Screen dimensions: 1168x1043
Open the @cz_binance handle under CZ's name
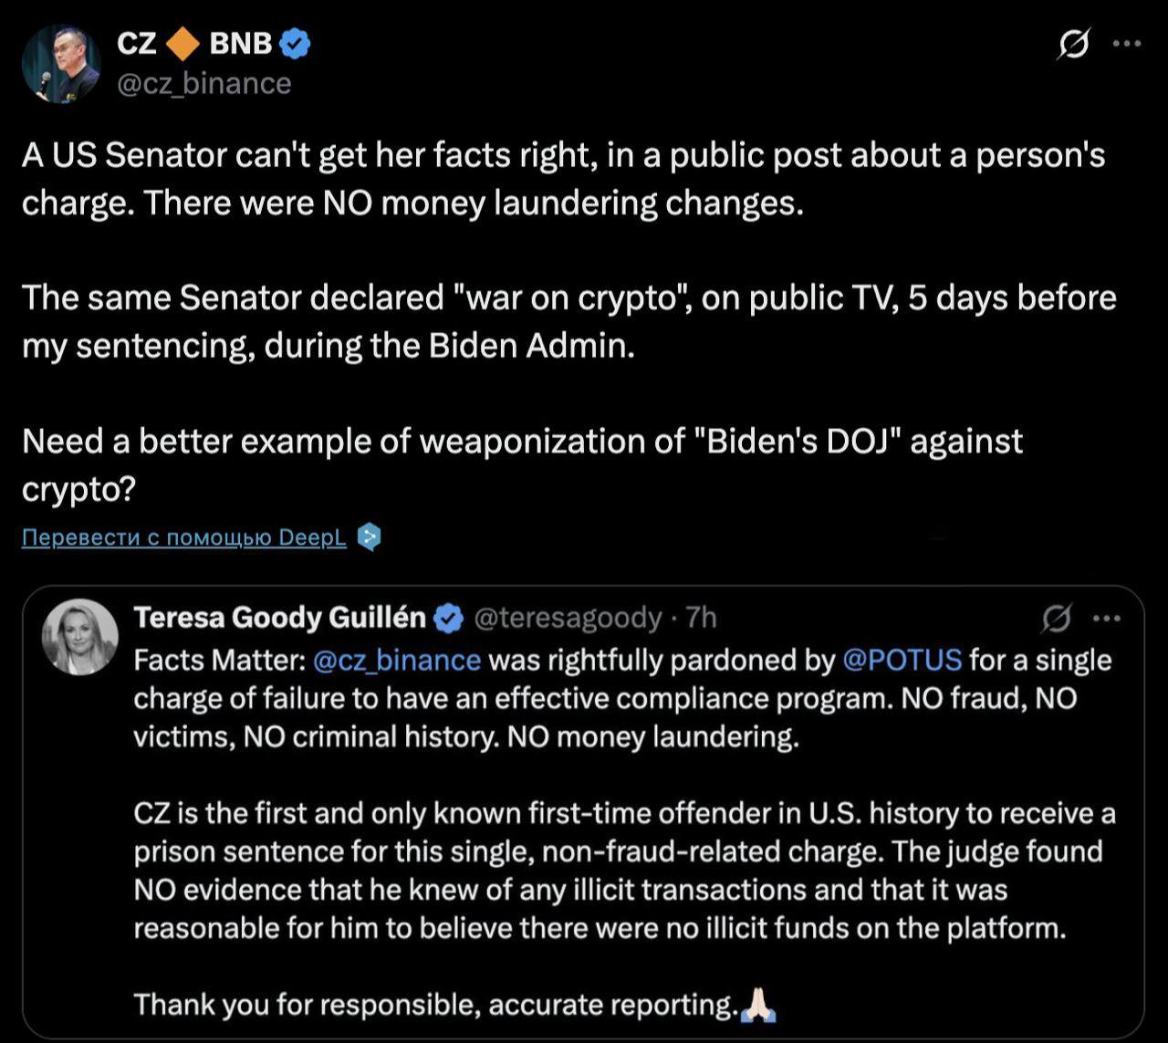tap(204, 83)
